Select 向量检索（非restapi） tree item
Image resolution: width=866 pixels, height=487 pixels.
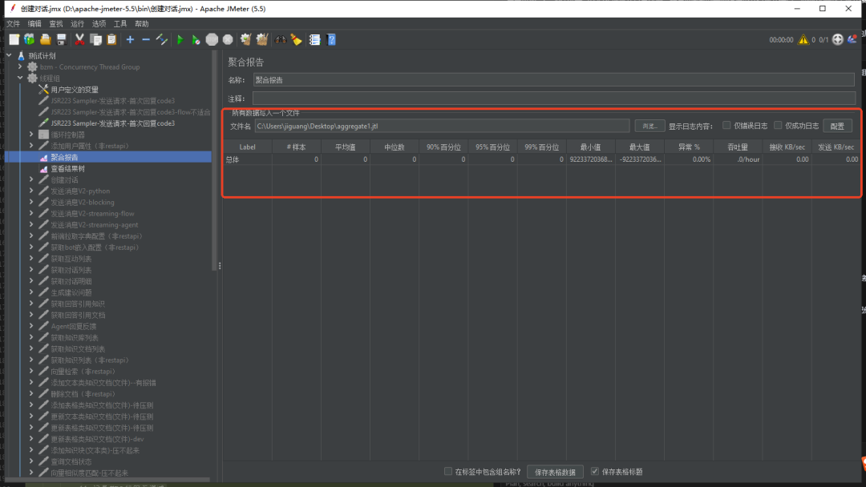[83, 371]
